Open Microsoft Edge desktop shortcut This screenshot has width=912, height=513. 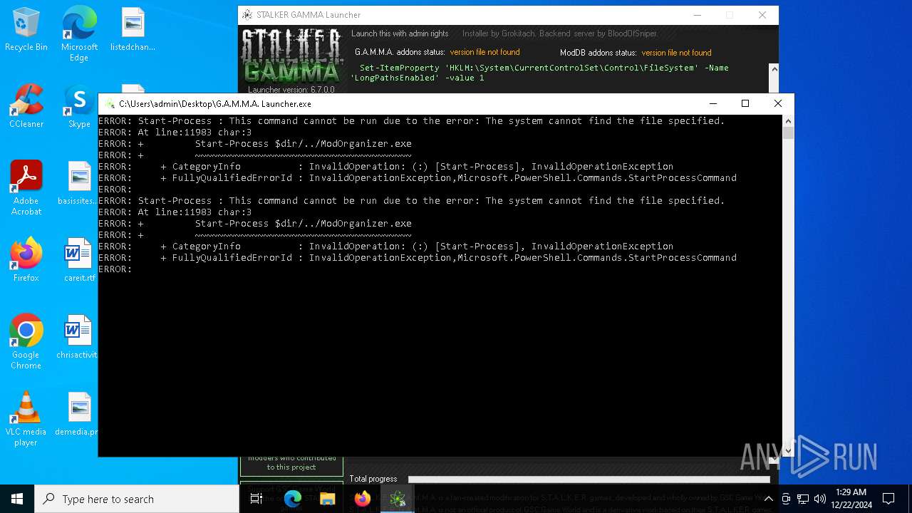point(79,33)
